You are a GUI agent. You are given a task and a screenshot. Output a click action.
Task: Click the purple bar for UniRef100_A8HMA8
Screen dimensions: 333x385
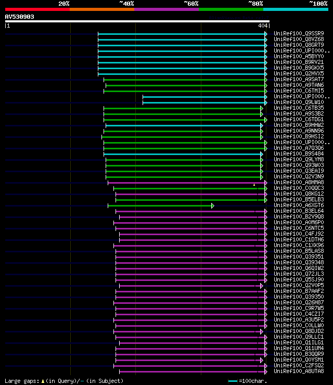click(186, 183)
